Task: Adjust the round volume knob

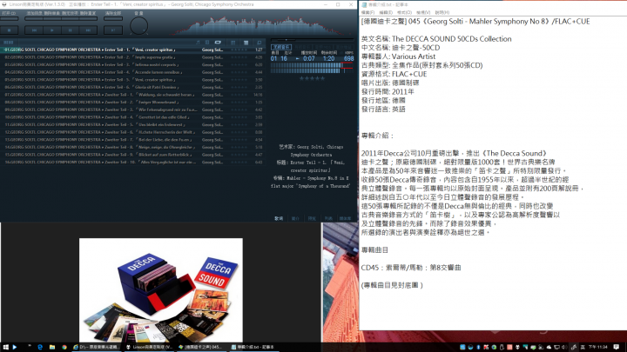Action: pyautogui.click(x=138, y=26)
